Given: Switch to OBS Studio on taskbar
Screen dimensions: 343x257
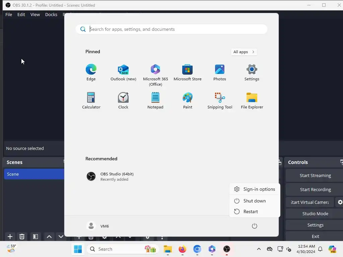Looking at the screenshot, I should click(x=227, y=249).
